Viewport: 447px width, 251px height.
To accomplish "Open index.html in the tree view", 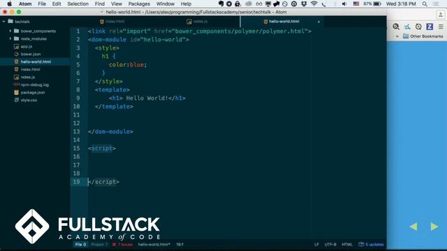I will pos(30,70).
